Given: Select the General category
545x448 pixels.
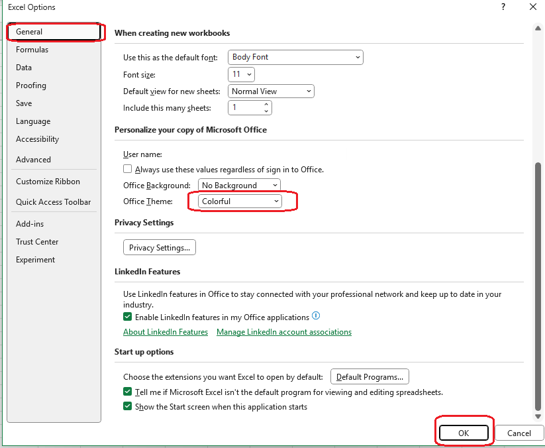Looking at the screenshot, I should tap(54, 32).
